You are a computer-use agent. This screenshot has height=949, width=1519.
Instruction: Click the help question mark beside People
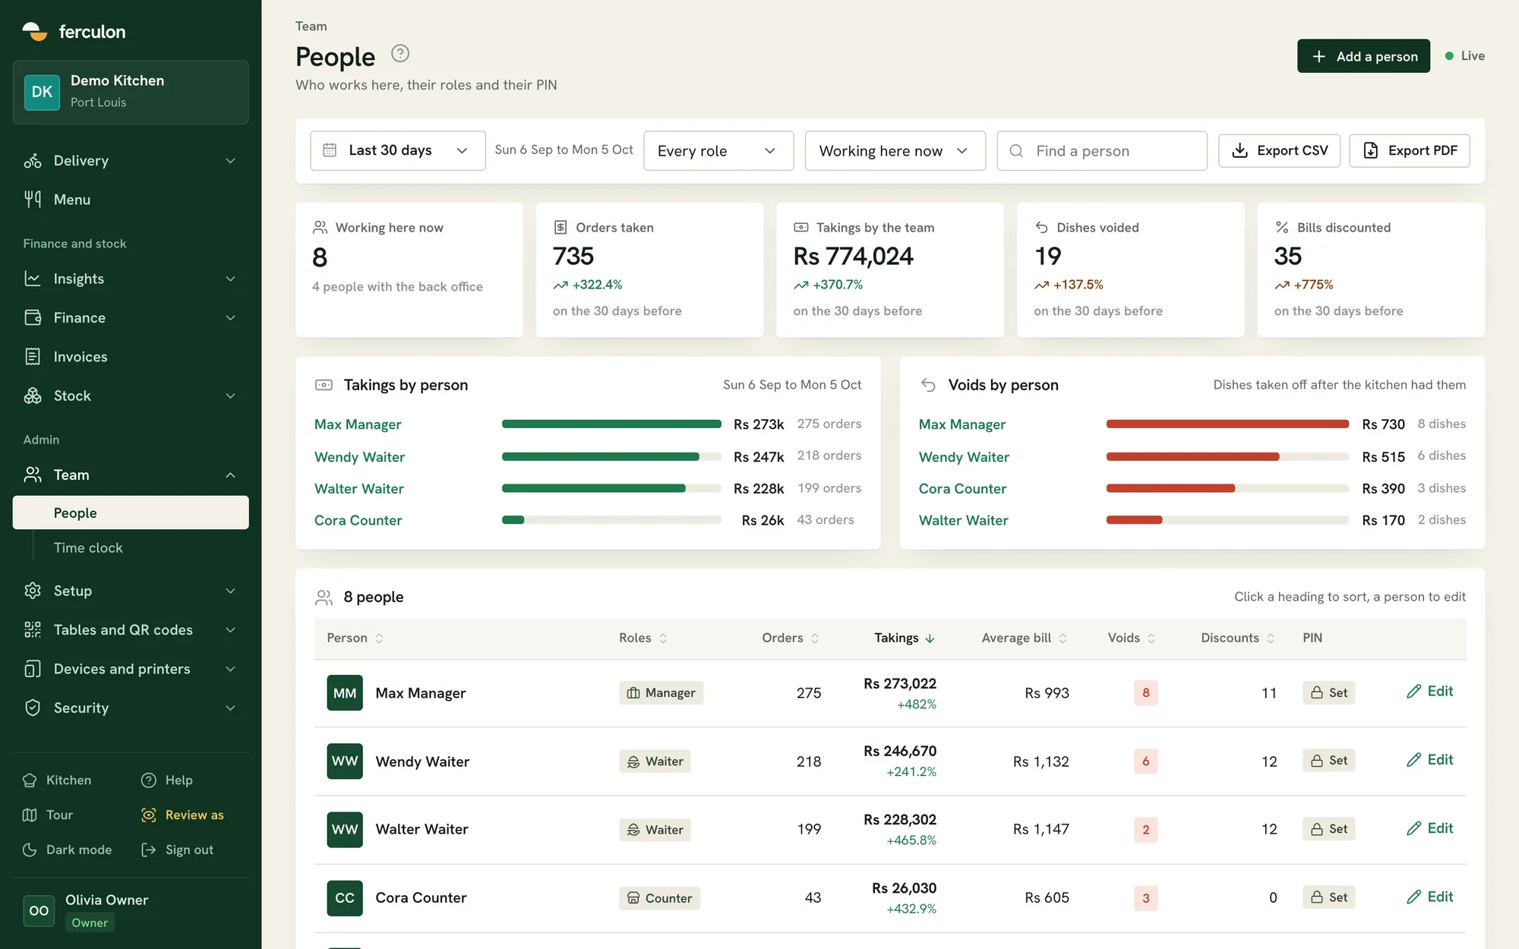tap(400, 53)
